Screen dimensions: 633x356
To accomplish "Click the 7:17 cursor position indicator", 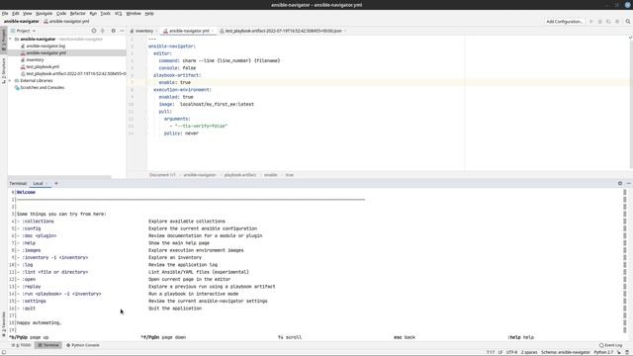I will pos(491,352).
